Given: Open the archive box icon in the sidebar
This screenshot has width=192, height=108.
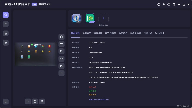Looking at the screenshot, I should [6, 43].
